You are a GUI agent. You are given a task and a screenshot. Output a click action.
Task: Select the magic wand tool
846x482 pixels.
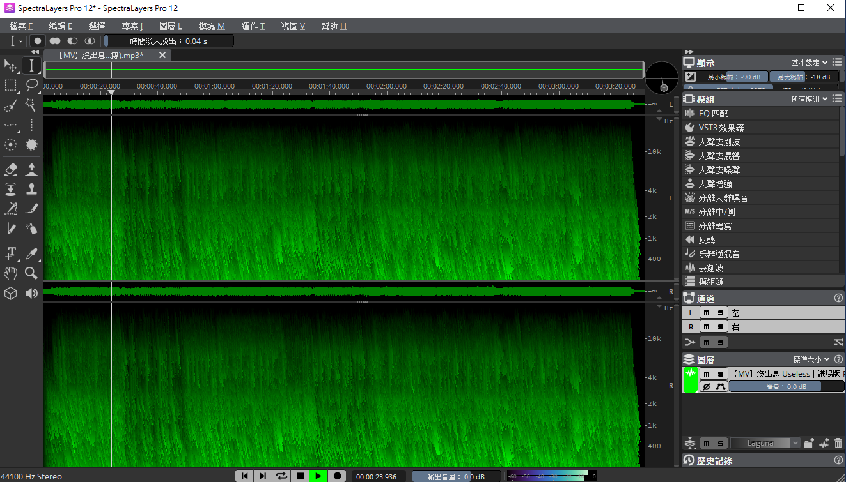pos(31,105)
